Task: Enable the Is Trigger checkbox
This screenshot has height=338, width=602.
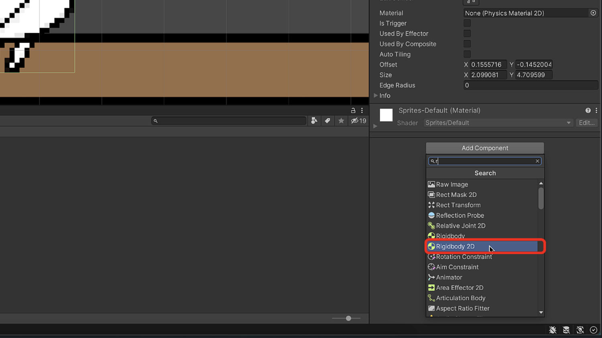Action: [x=467, y=23]
